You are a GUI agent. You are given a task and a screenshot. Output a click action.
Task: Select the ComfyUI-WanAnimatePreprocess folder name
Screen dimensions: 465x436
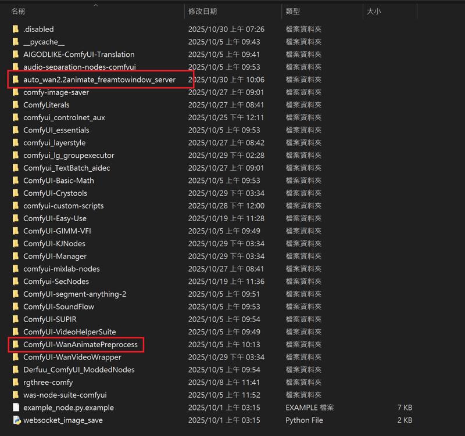point(80,344)
